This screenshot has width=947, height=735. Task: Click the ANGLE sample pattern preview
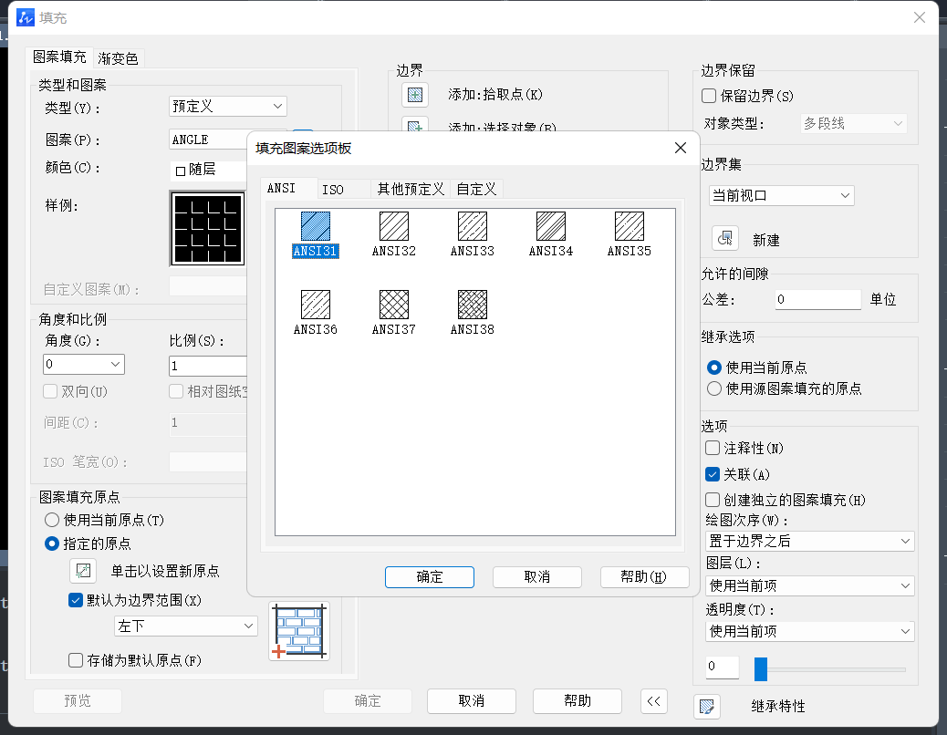[208, 229]
